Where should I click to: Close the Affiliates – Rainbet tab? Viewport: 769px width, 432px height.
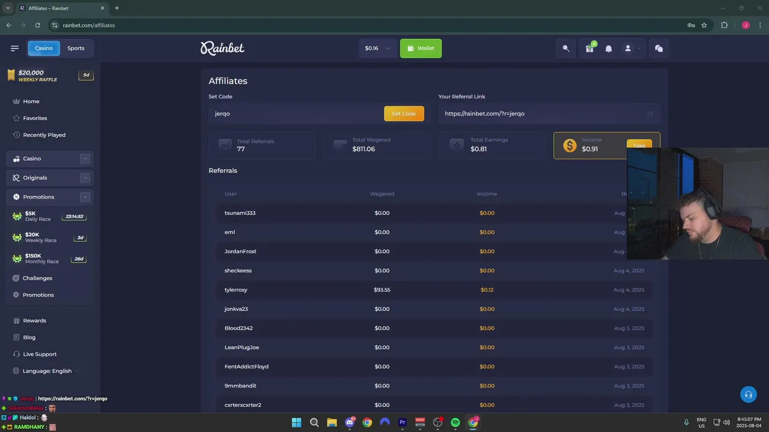coord(102,8)
